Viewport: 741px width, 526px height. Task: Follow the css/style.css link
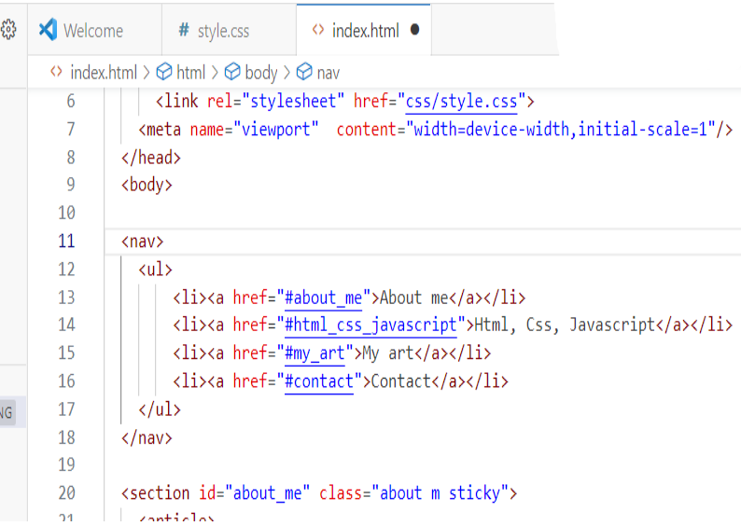[x=461, y=101]
